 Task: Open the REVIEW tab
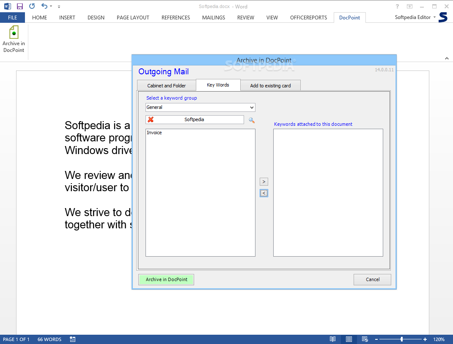click(x=246, y=18)
